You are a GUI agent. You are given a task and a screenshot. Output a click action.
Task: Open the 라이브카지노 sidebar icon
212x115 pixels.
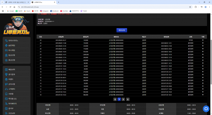tap(6, 41)
